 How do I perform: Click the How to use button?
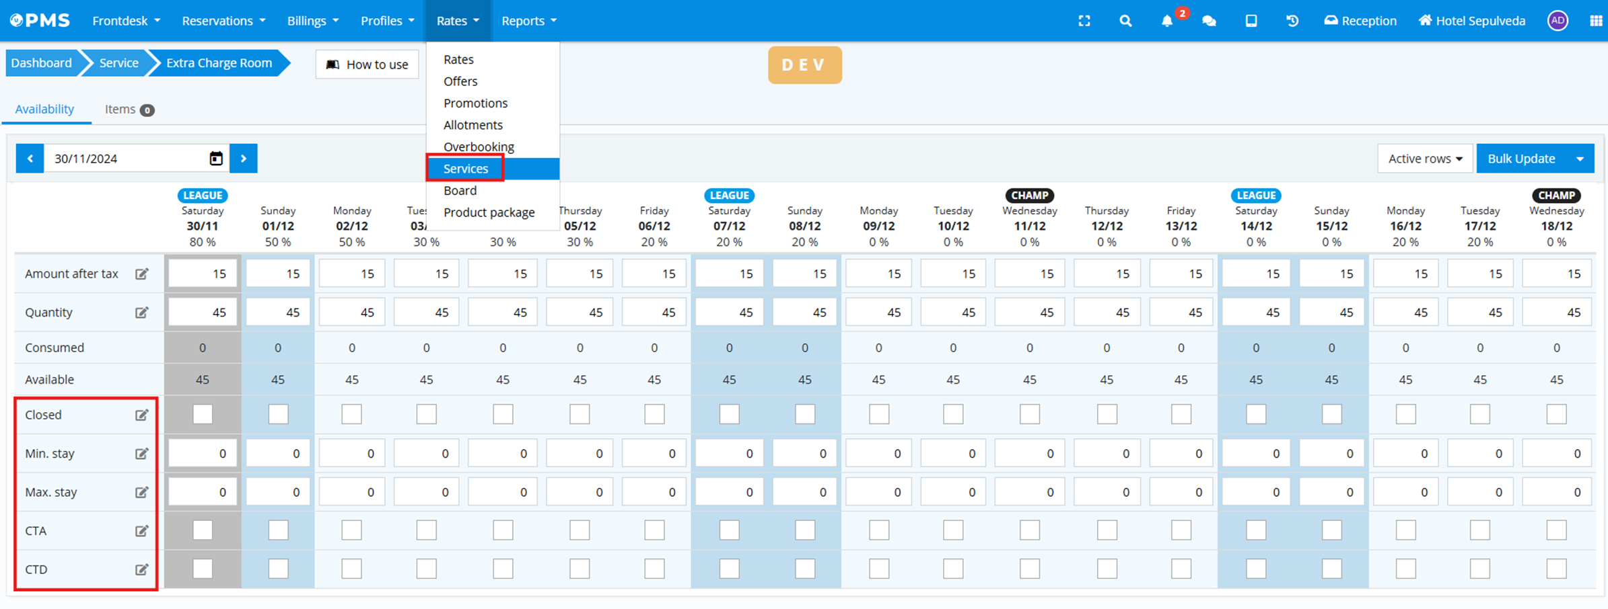[368, 65]
